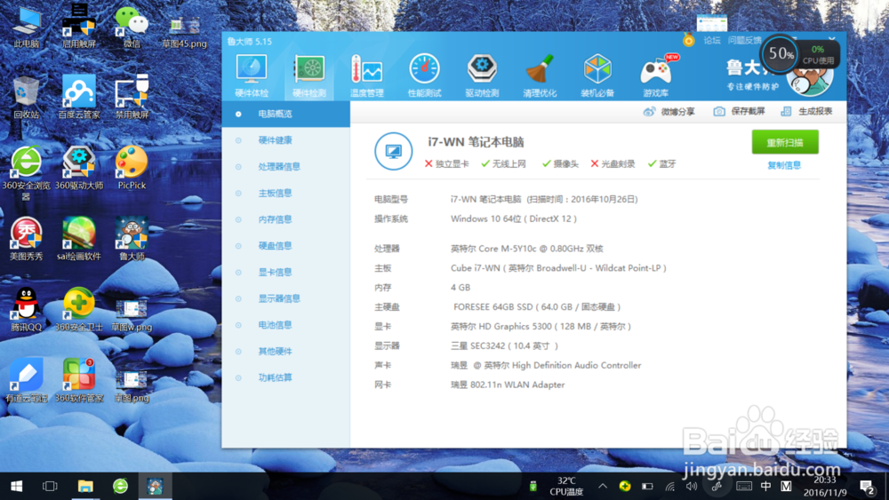Open 360安全卫士 desktop icon
The height and width of the screenshot is (500, 889).
tap(79, 310)
